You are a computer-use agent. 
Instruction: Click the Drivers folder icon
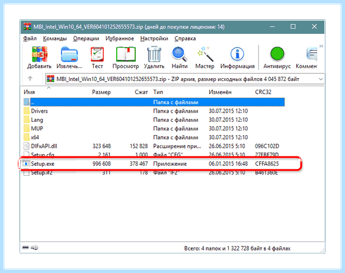tap(26, 111)
